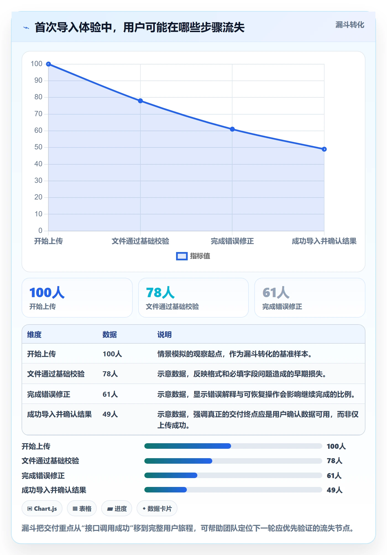Click the 61人 cell in the table
The image size is (387, 555).
110,394
